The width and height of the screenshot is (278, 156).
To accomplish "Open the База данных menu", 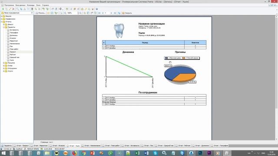I will (x=20, y=5).
